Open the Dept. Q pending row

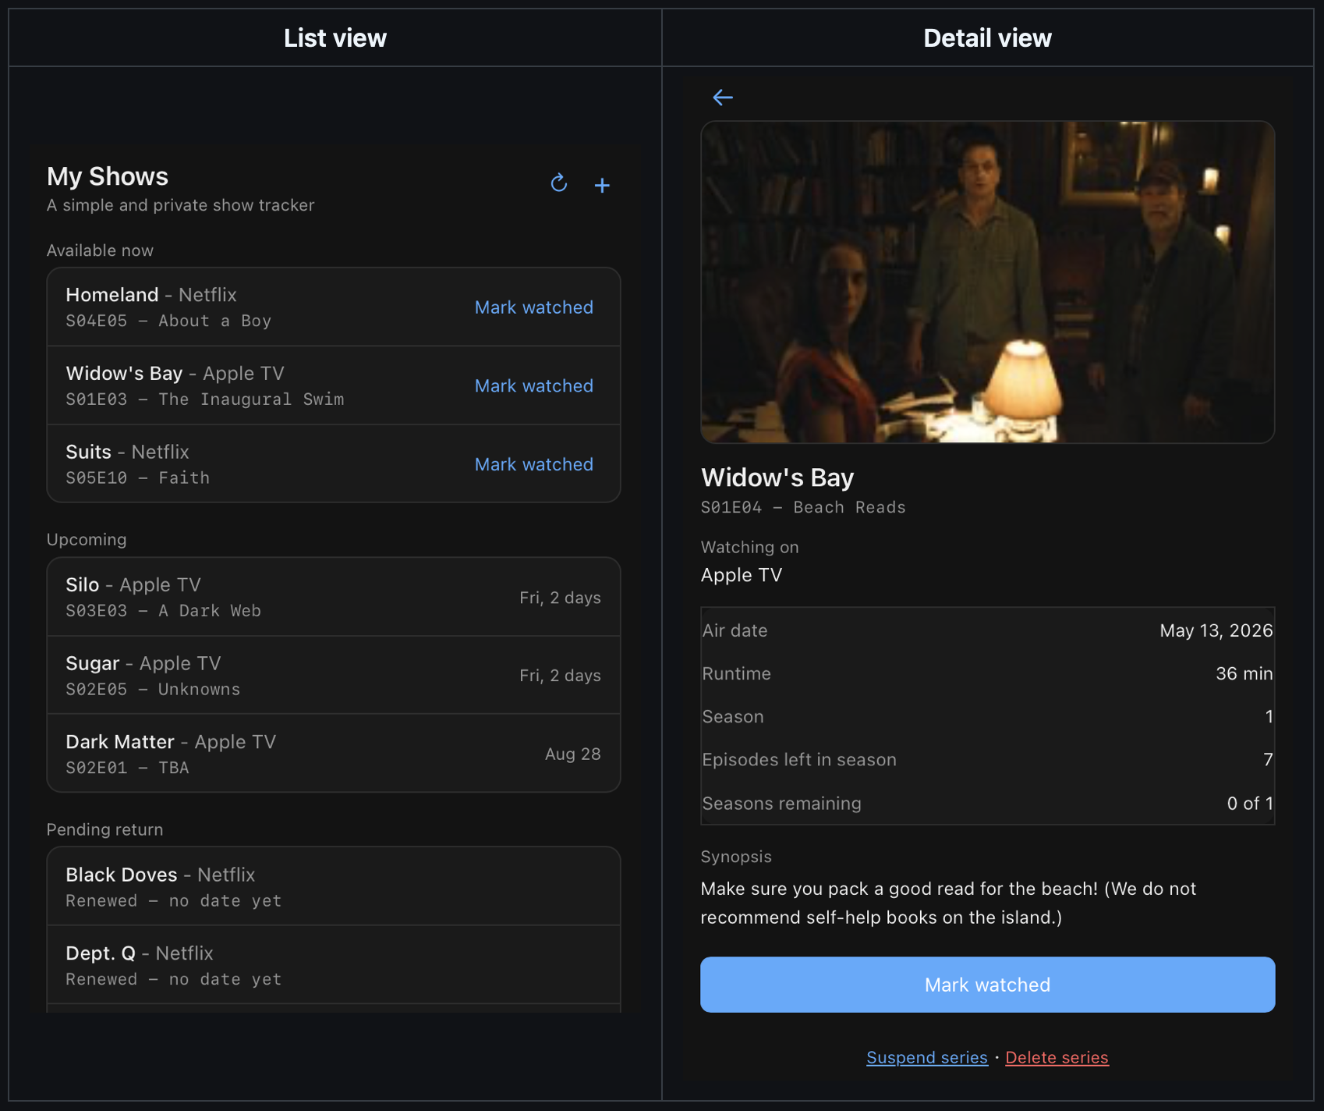[334, 965]
